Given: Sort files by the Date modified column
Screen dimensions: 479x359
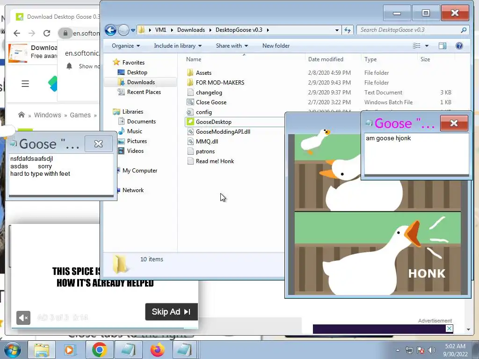Looking at the screenshot, I should (326, 59).
